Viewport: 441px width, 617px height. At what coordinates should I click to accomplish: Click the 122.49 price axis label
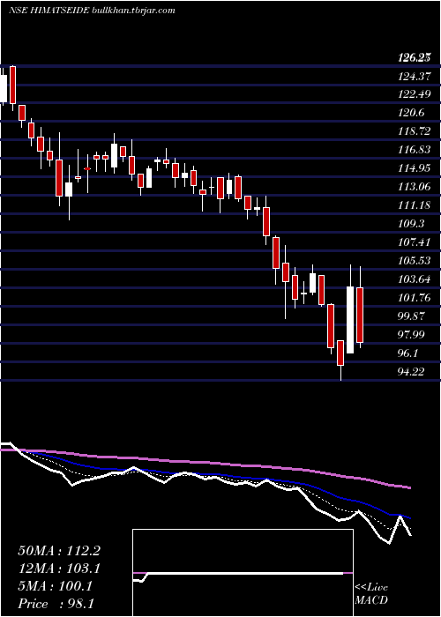(413, 95)
